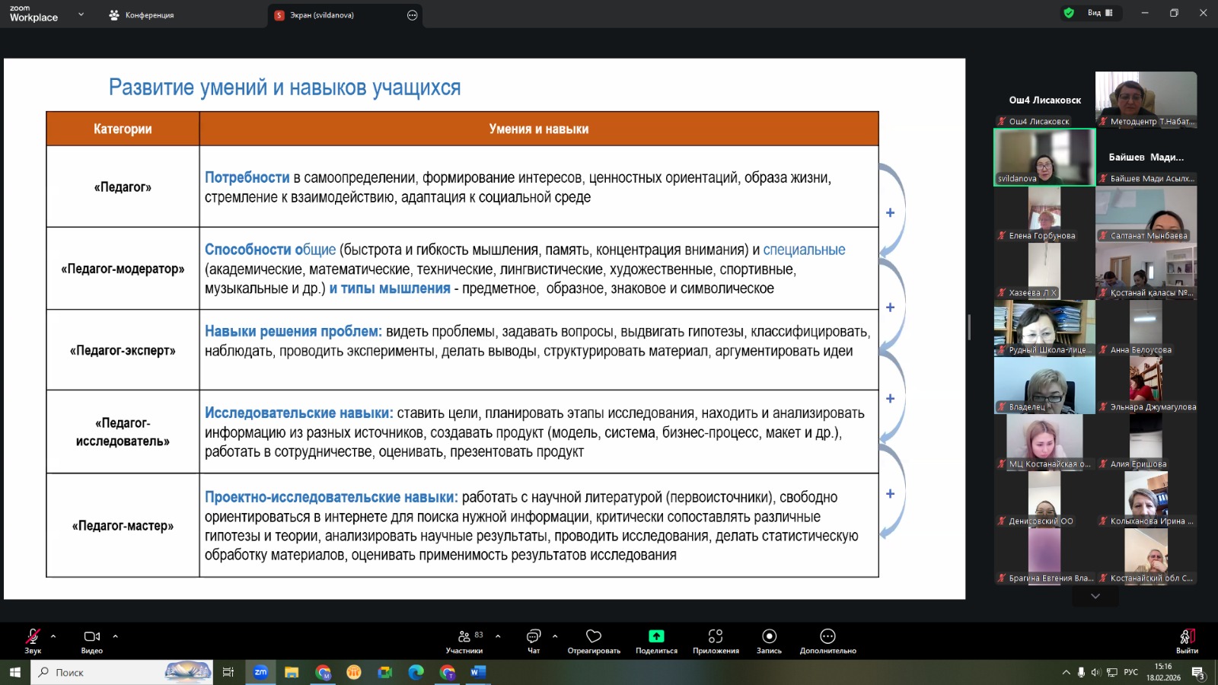Image resolution: width=1218 pixels, height=685 pixels.
Task: Expand audio options arrow next to Sound
Action: [x=53, y=636]
